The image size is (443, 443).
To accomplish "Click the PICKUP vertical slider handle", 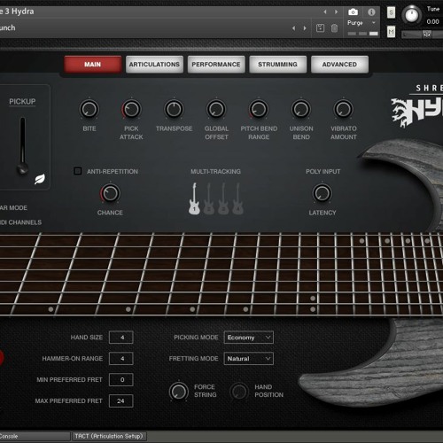I will click(22, 168).
